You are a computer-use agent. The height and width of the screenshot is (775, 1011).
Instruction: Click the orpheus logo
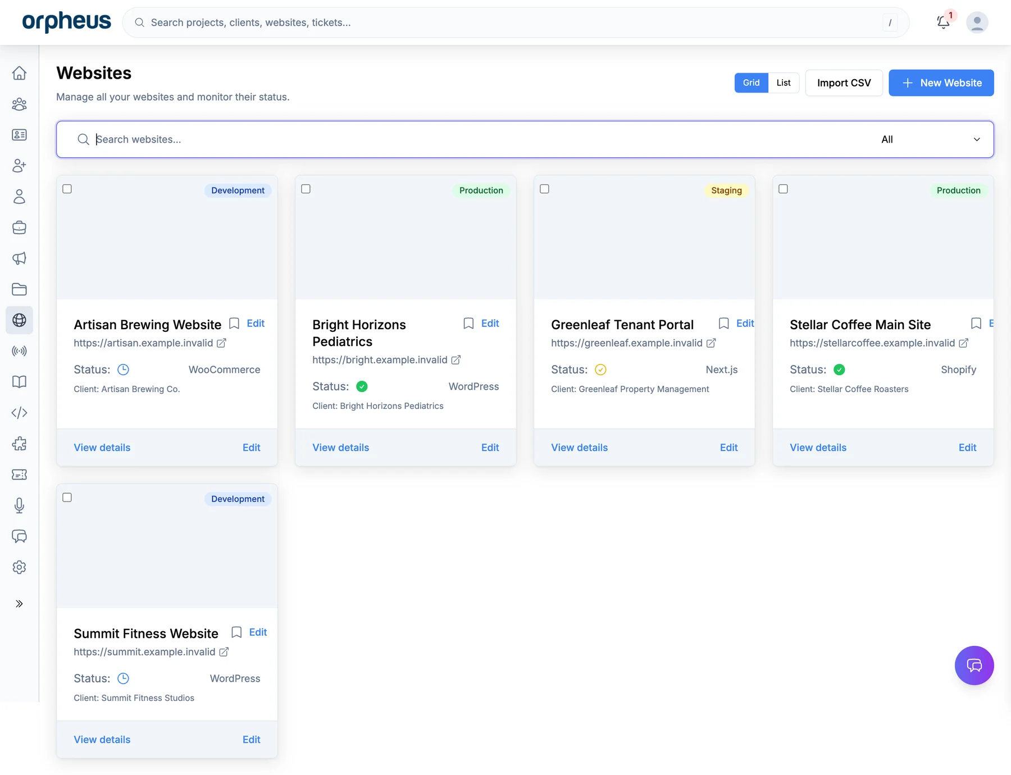[66, 21]
